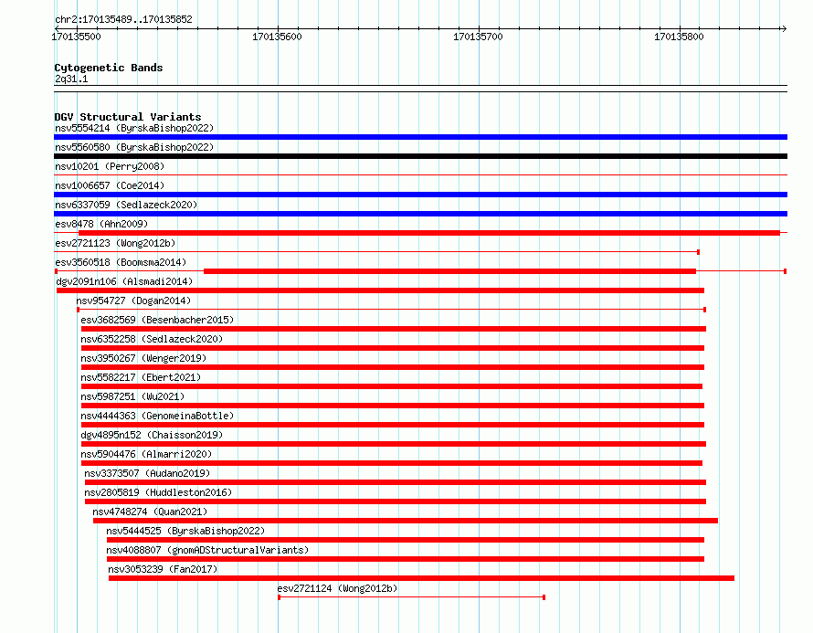
Task: Click the nsv4444363 (GenomeinaBottle) label
Action: [157, 416]
